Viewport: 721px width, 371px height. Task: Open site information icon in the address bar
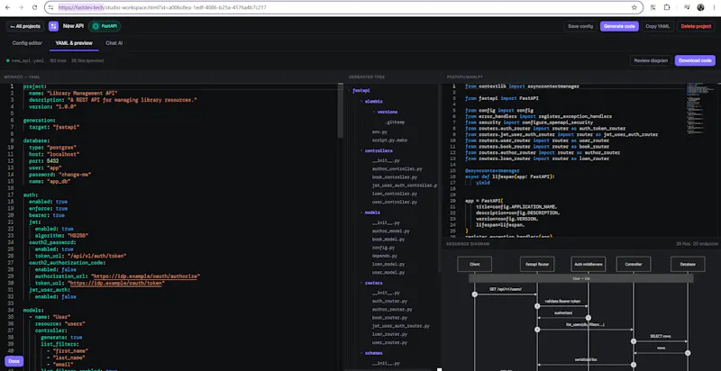[x=51, y=7]
